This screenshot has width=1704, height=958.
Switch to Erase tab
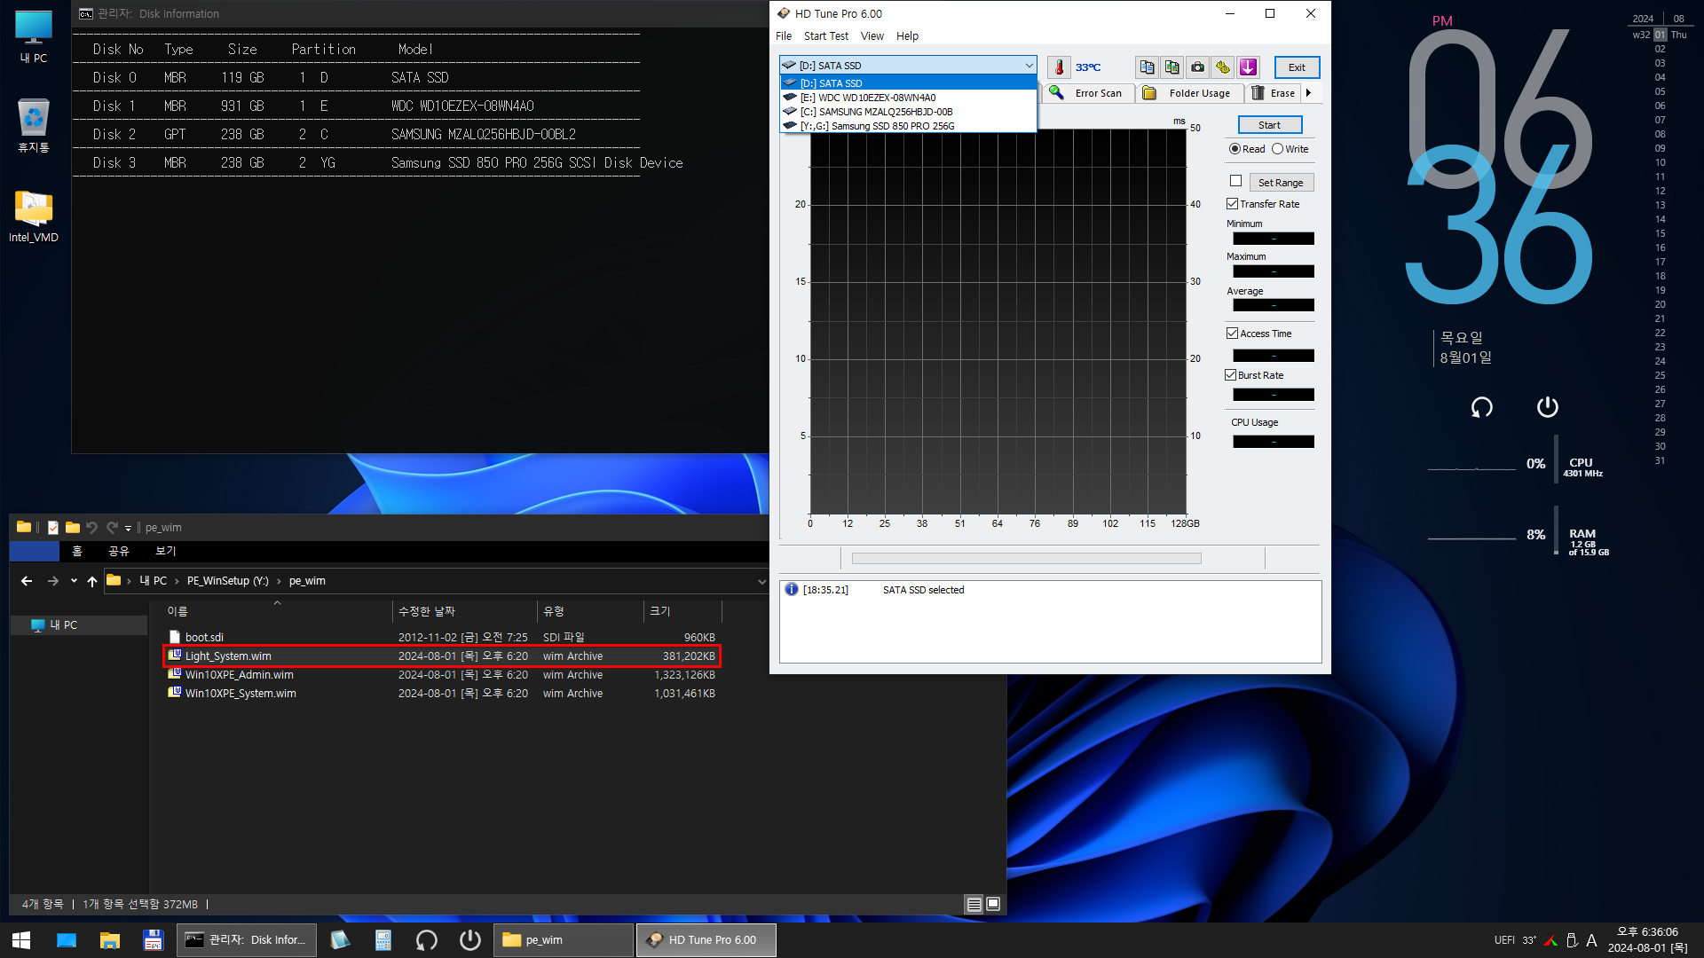(x=1274, y=93)
